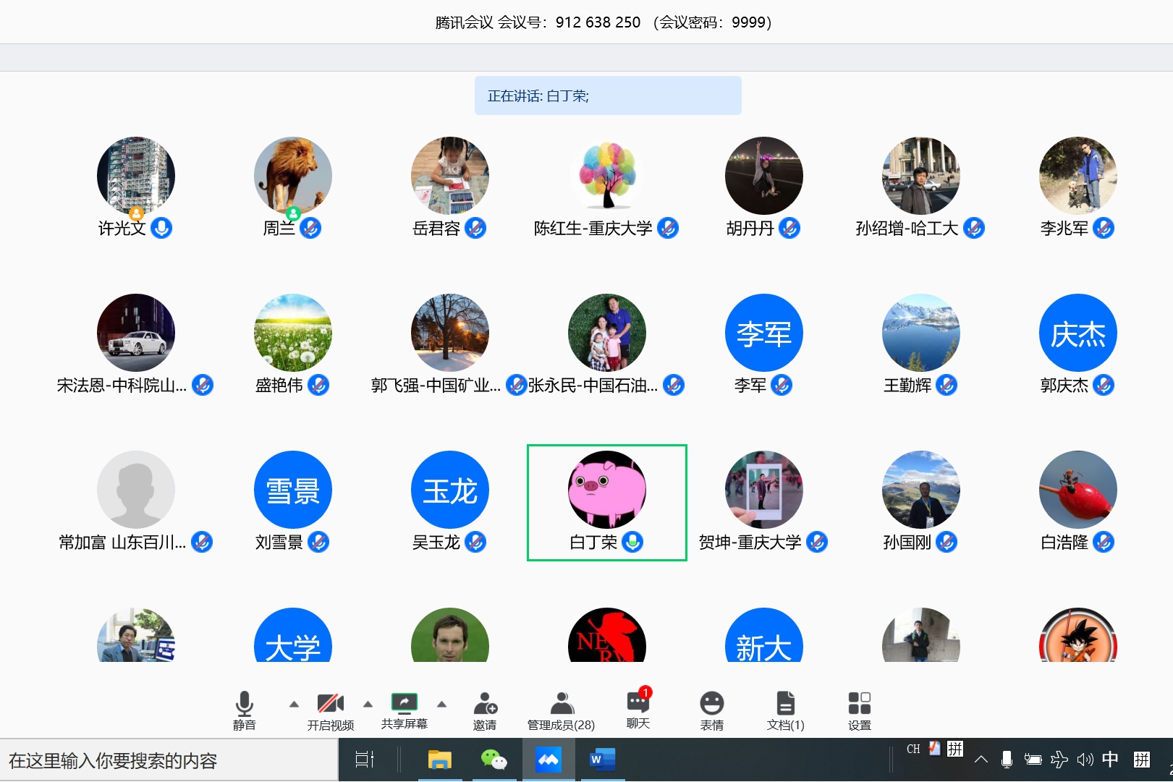Select the speaking participant 白丁荣 tile
The height and width of the screenshot is (782, 1173).
pos(606,502)
